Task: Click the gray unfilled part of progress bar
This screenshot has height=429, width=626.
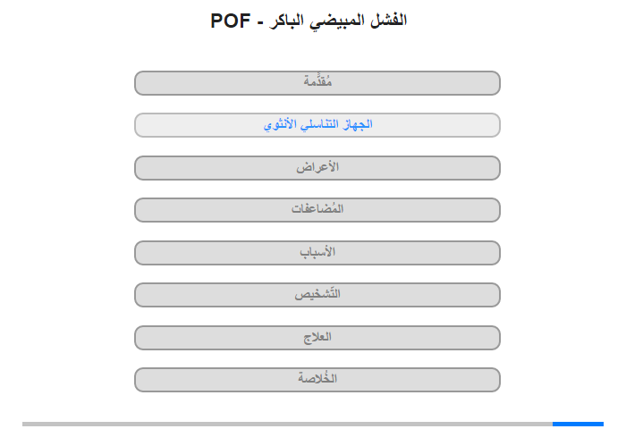Action: pos(287,424)
